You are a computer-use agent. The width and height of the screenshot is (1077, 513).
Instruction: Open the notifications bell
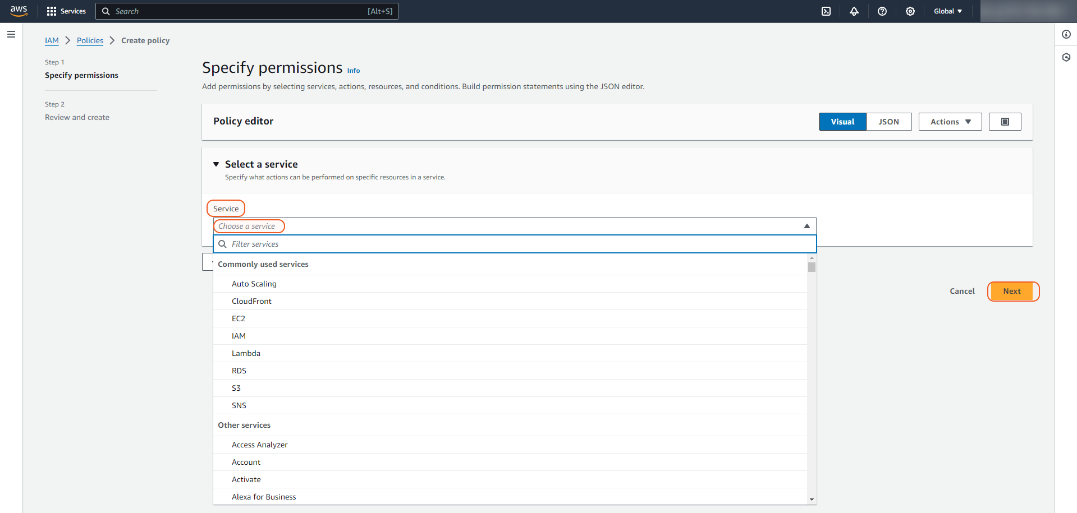(854, 11)
